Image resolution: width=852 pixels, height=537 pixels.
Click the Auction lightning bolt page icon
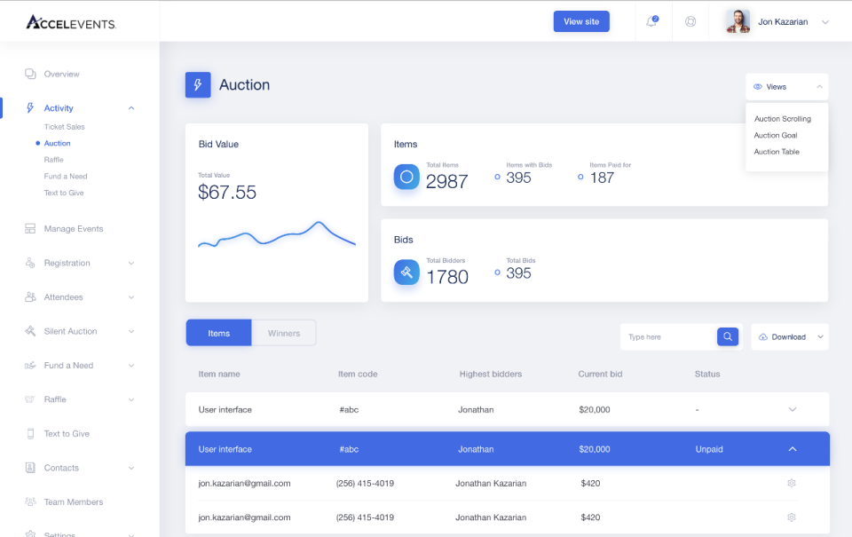pos(197,85)
